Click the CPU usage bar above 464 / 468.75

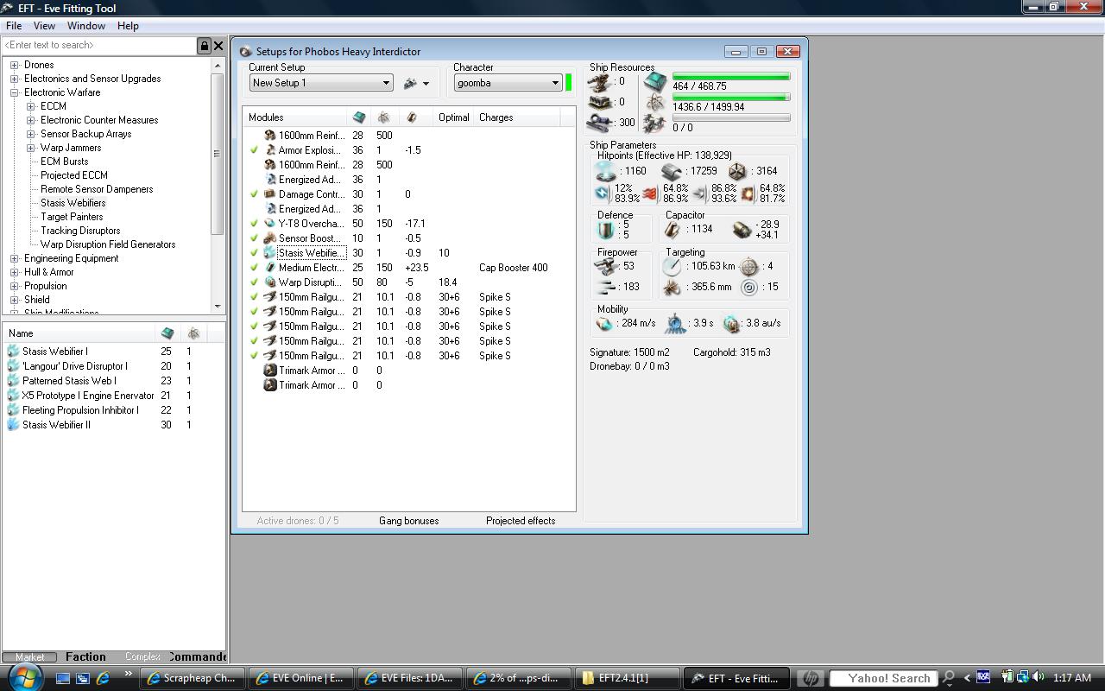click(x=731, y=77)
